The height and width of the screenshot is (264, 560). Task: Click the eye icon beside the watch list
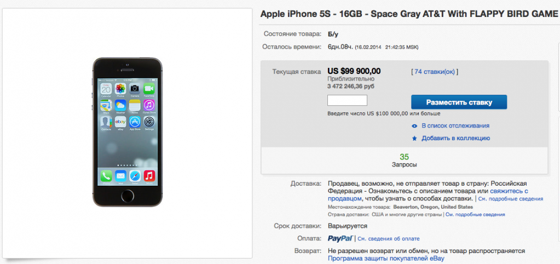coord(414,126)
